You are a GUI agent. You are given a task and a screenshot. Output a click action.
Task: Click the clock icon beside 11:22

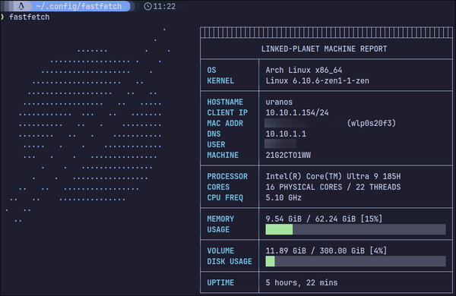click(x=147, y=6)
